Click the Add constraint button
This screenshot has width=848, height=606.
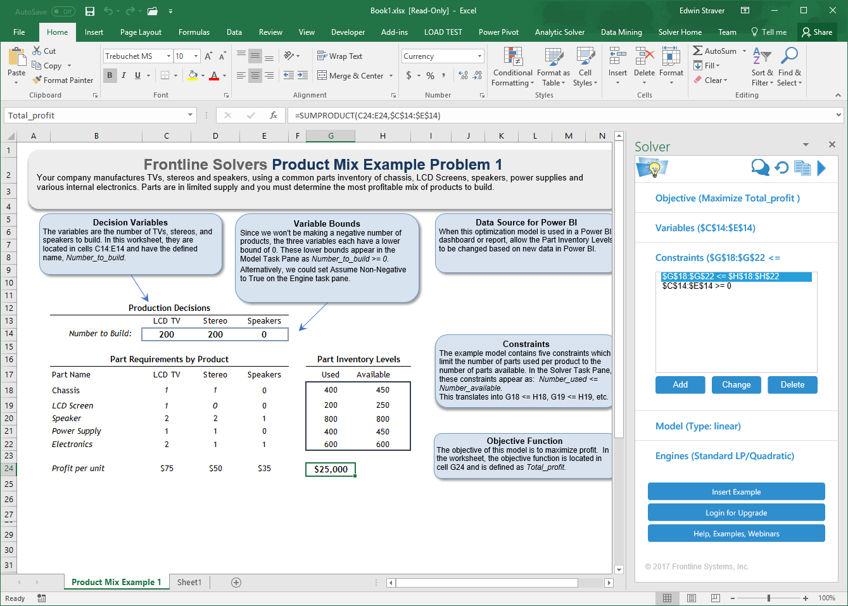pyautogui.click(x=680, y=384)
